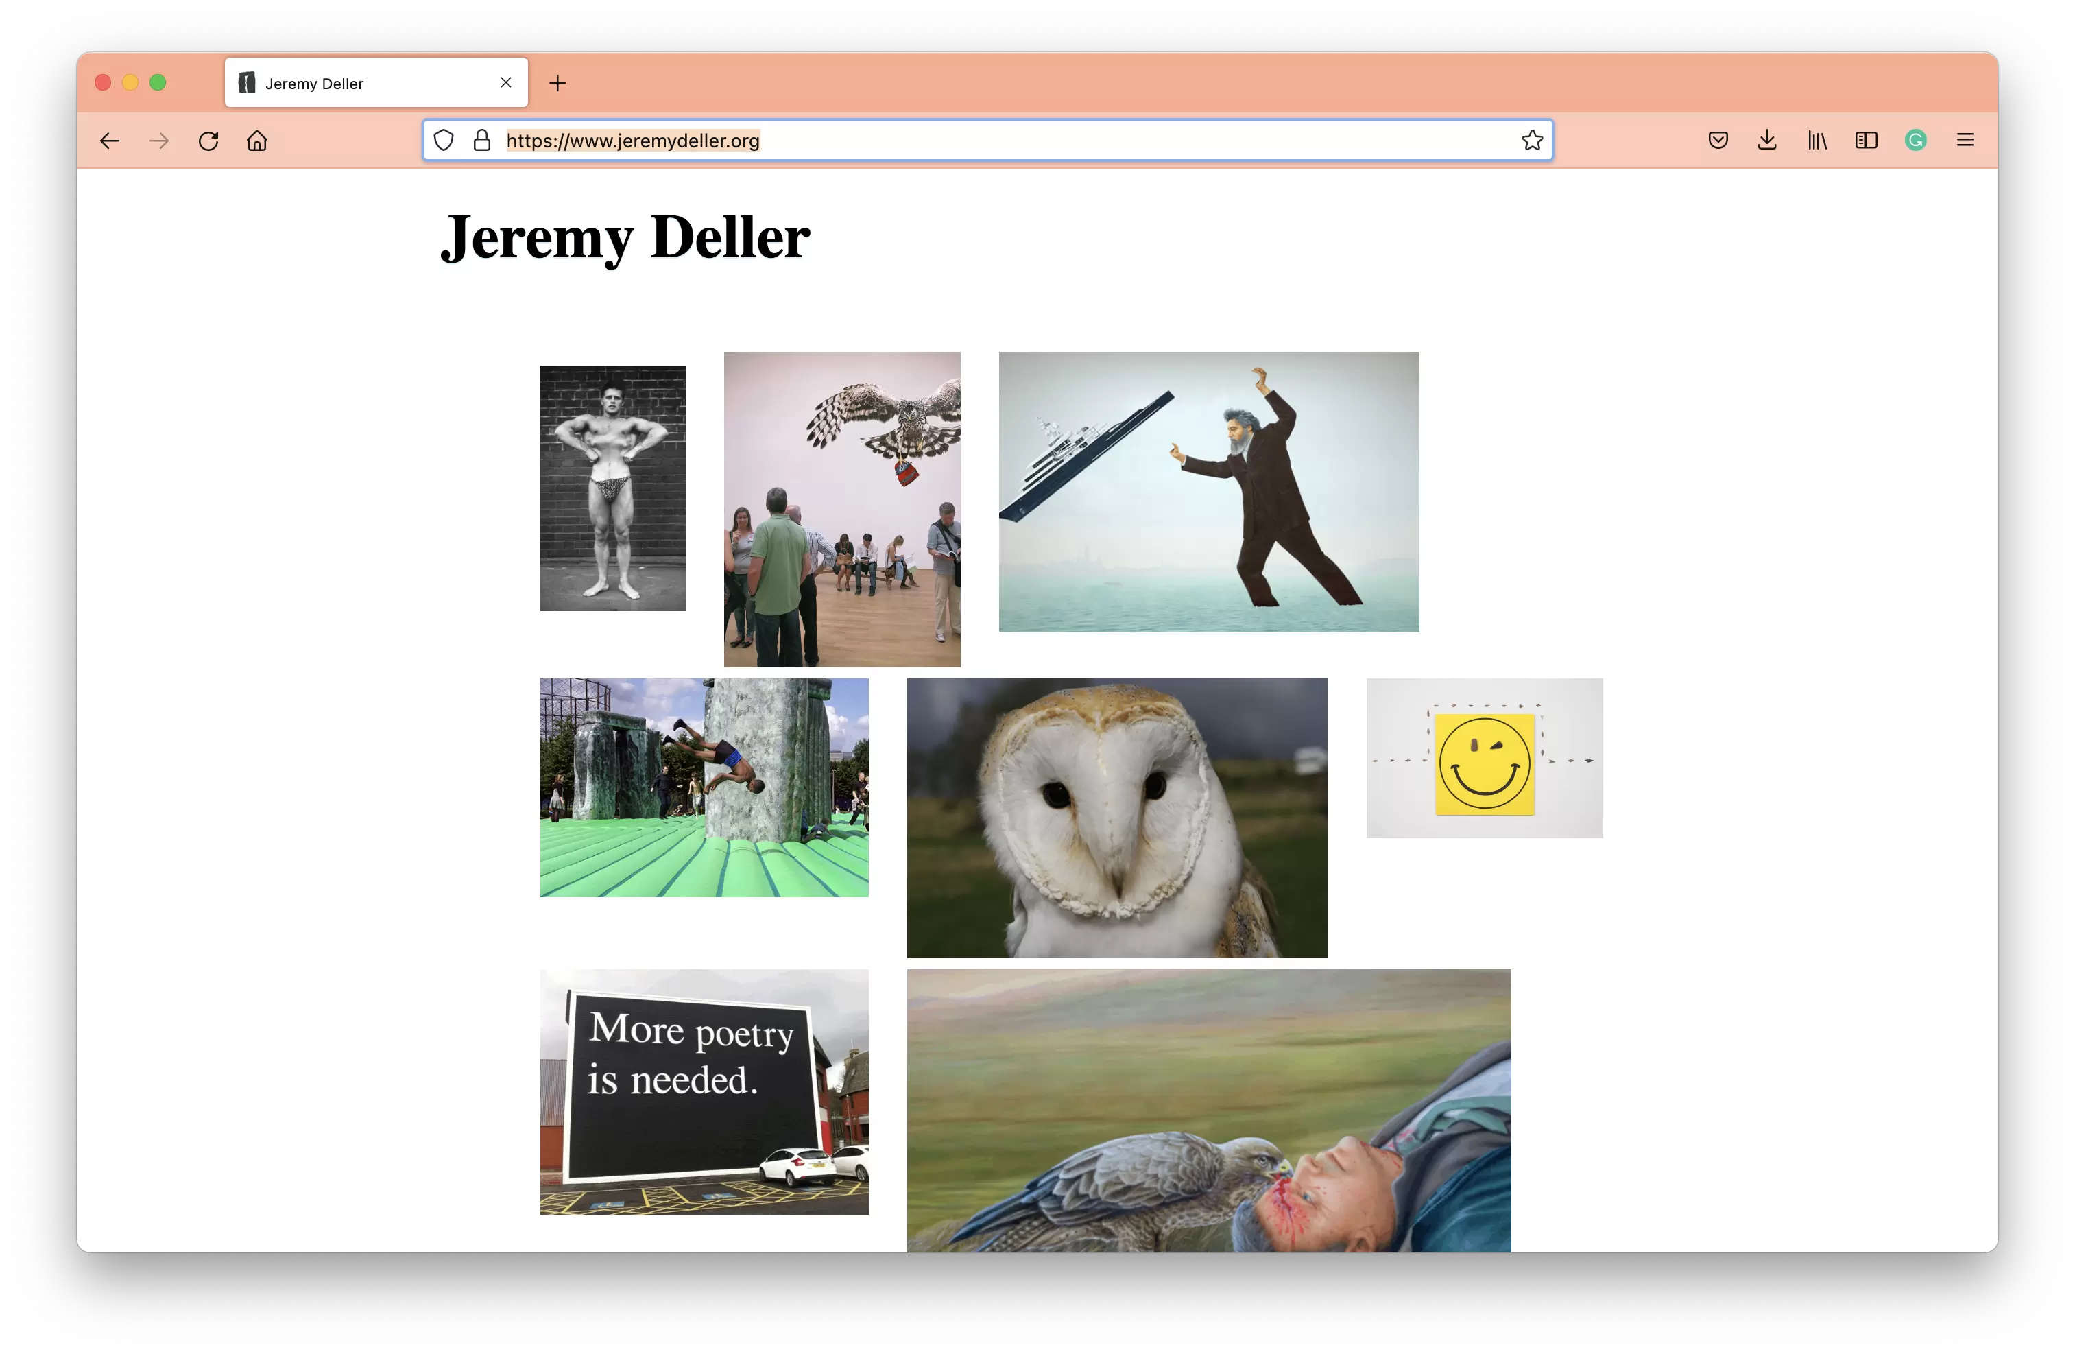Screen dimensions: 2075x1354
Task: Click the forward navigation arrow
Action: click(158, 141)
